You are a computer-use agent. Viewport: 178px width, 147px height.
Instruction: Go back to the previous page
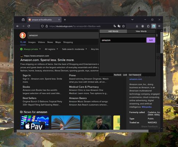click(x=18, y=26)
